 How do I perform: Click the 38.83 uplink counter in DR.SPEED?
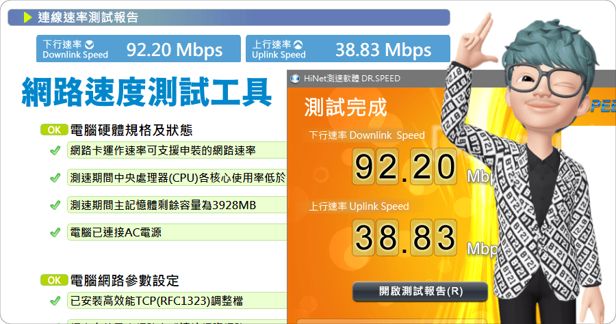click(405, 238)
